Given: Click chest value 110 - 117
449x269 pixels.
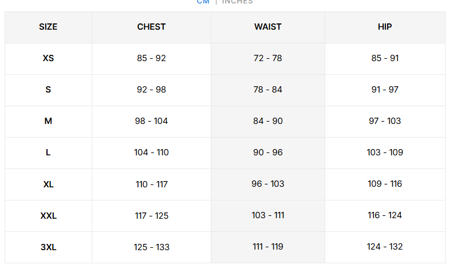Looking at the screenshot, I should (x=151, y=184).
